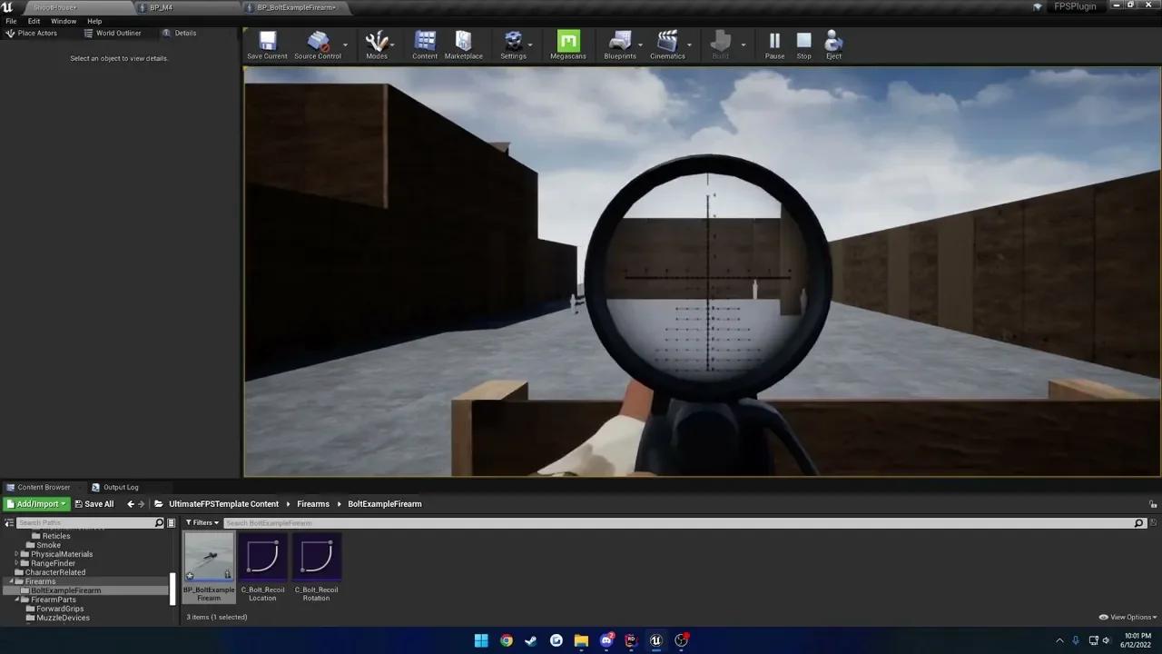Open the Filters dropdown in Content Browser

pos(202,522)
